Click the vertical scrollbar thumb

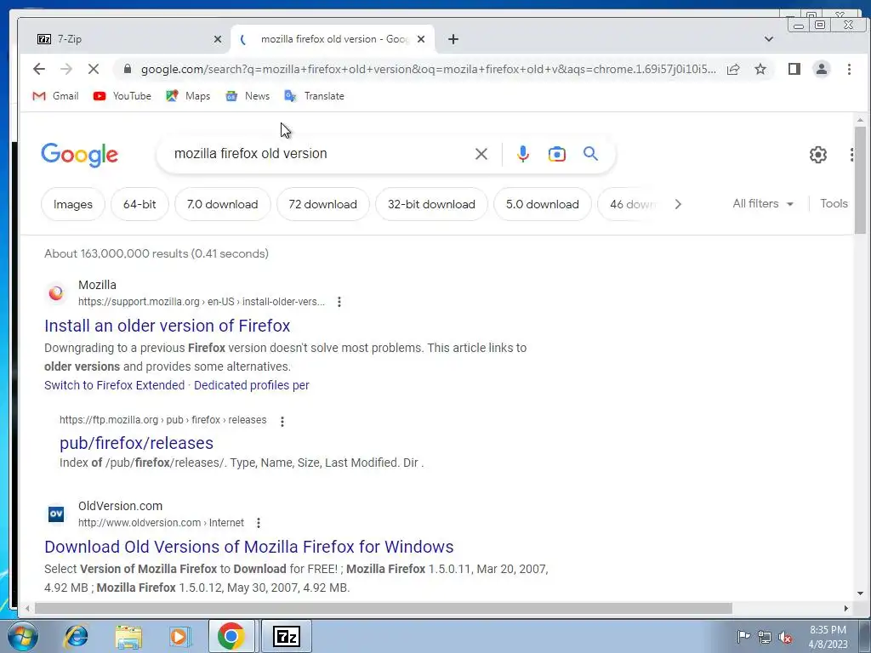tap(860, 180)
